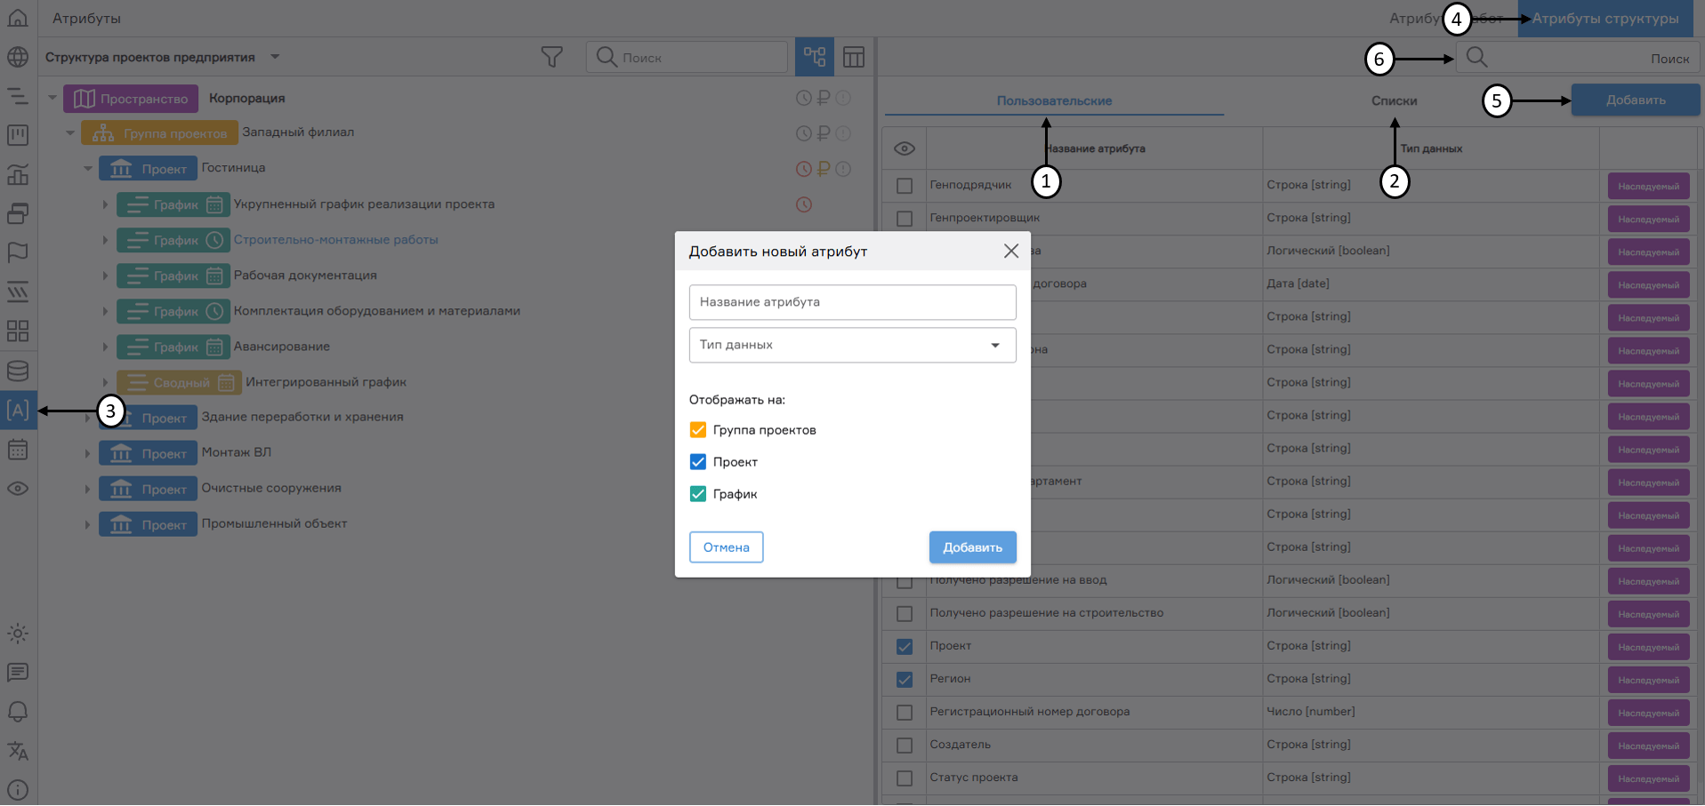Screen dimensions: 1705x806
Task: Collapse the Гостиница project node
Action: pyautogui.click(x=88, y=168)
